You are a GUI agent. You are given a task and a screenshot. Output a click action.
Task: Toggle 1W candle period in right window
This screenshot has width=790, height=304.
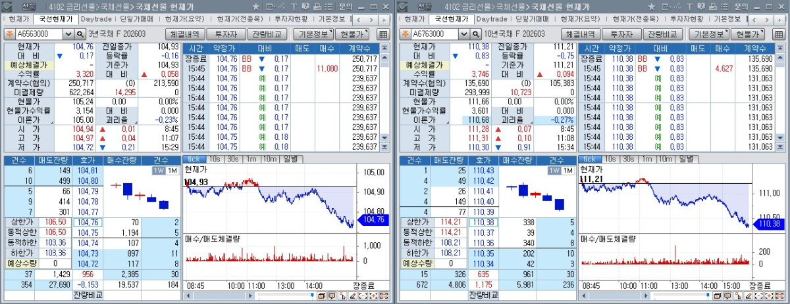[x=553, y=170]
